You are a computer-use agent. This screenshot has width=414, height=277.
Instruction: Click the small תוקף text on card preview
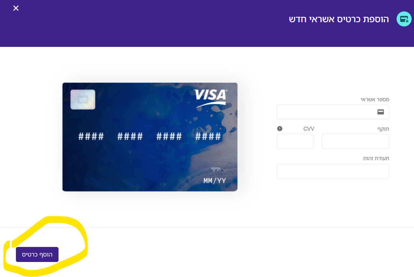click(x=216, y=169)
